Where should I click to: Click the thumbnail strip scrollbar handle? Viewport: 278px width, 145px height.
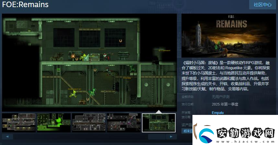[x=157, y=137]
